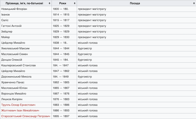Select бургомістр in Донцов Олексій row

pyautogui.click(x=85, y=60)
